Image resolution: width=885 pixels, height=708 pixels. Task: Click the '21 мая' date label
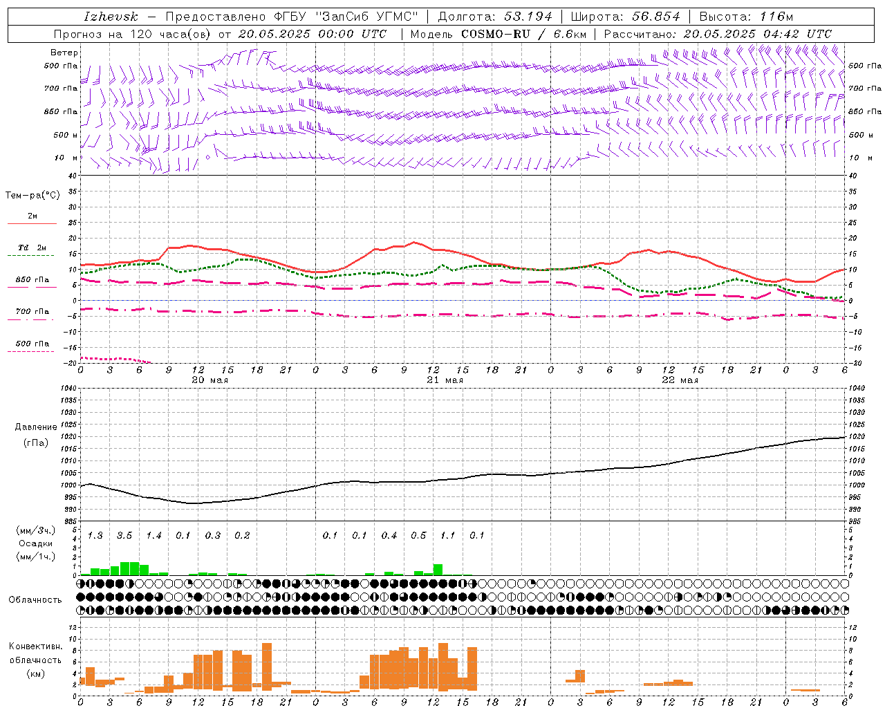445,380
